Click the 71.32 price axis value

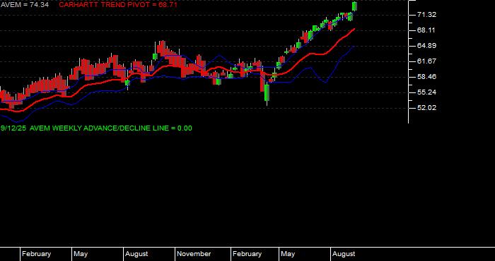(x=426, y=15)
